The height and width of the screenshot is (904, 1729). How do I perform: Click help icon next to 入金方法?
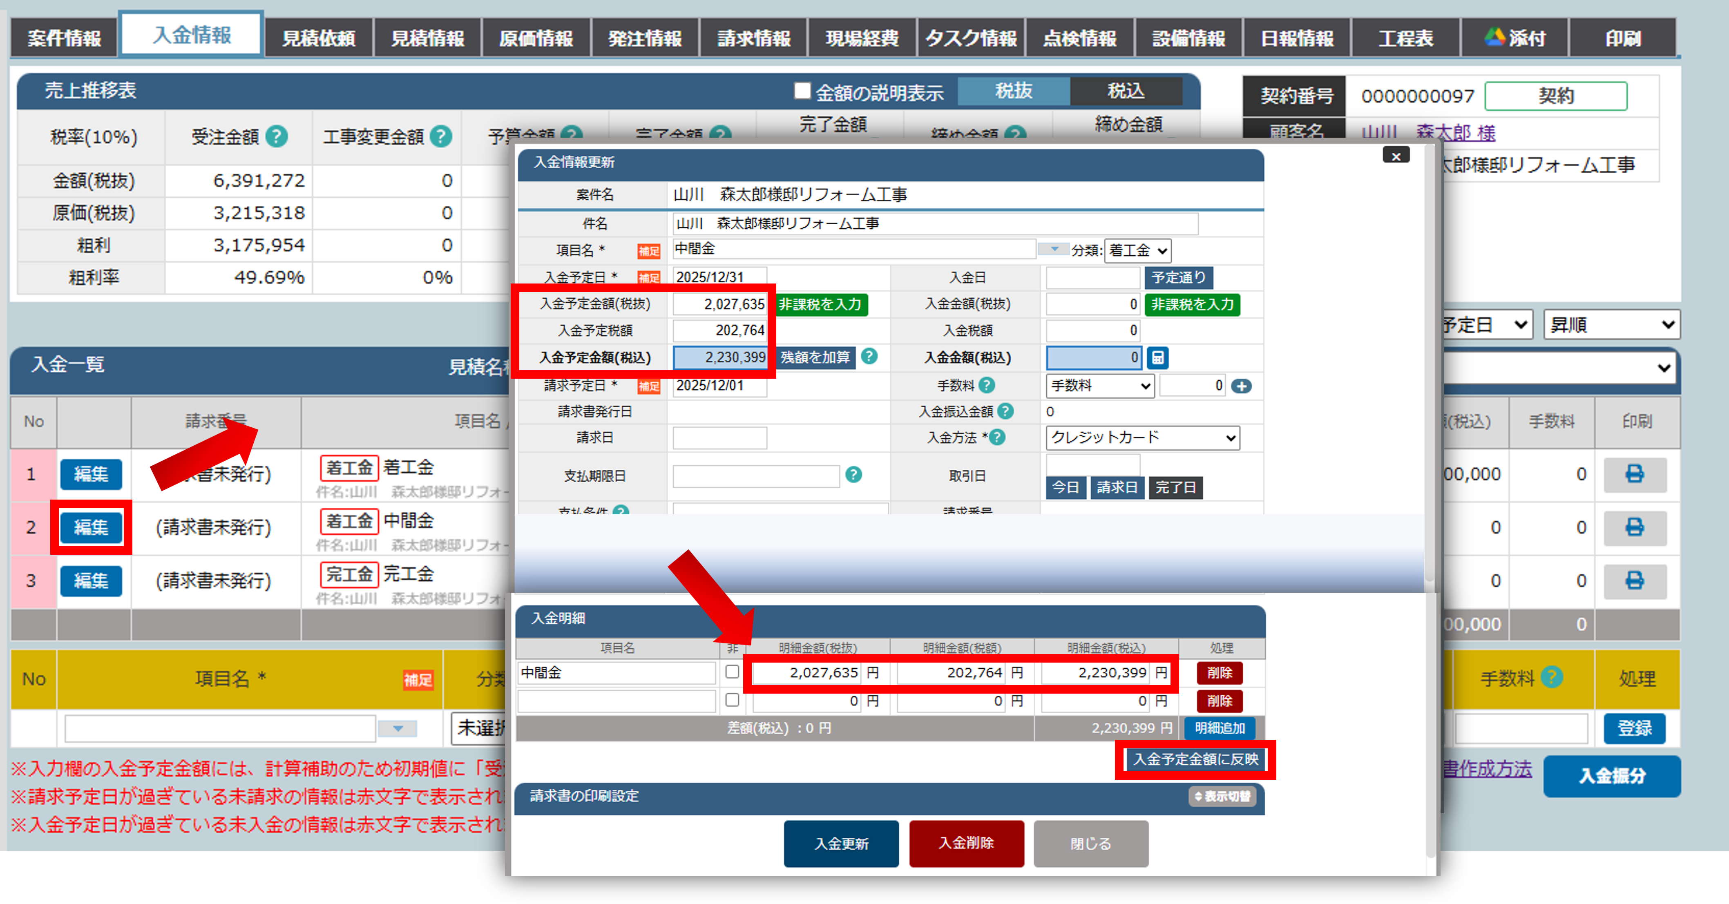[x=997, y=437]
